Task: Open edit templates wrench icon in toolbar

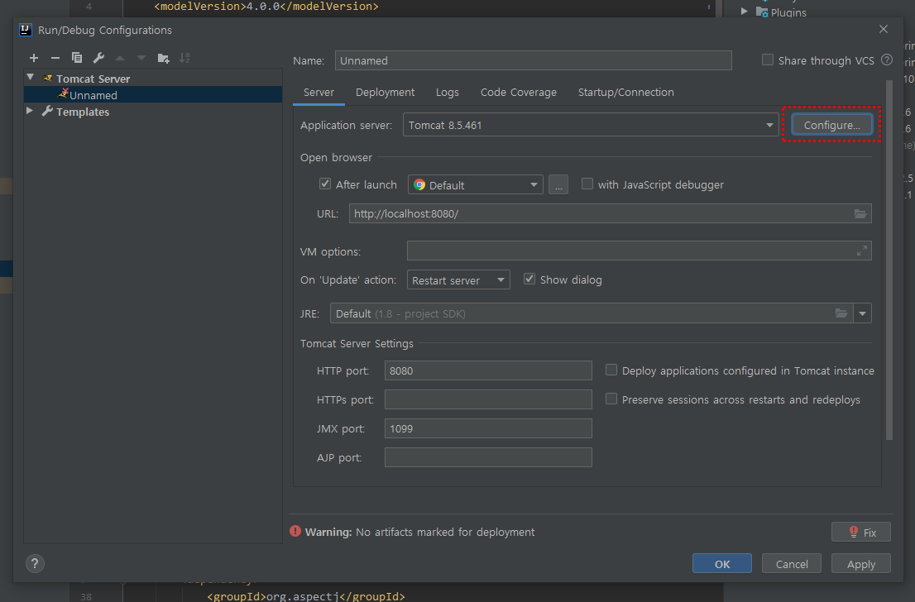Action: click(98, 58)
